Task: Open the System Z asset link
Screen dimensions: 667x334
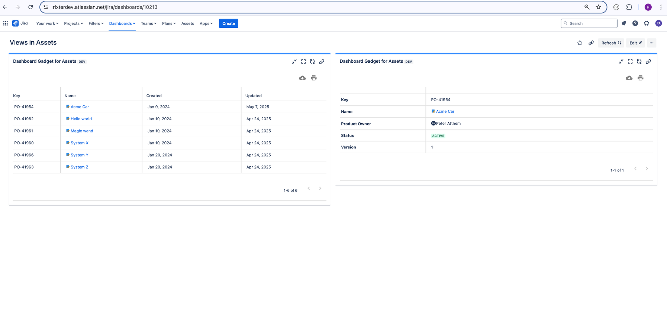Action: [80, 167]
